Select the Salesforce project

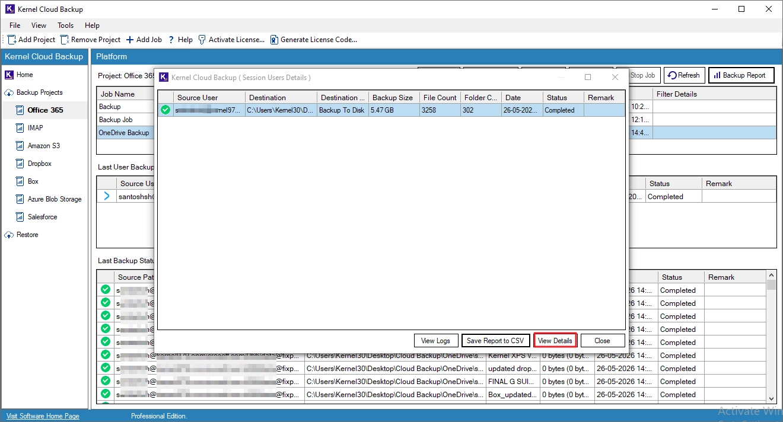click(x=43, y=217)
